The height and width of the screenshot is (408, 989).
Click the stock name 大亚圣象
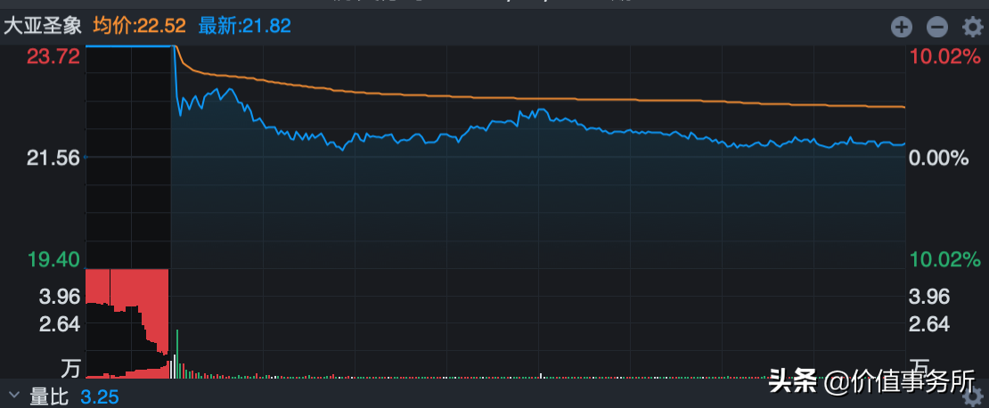[42, 26]
